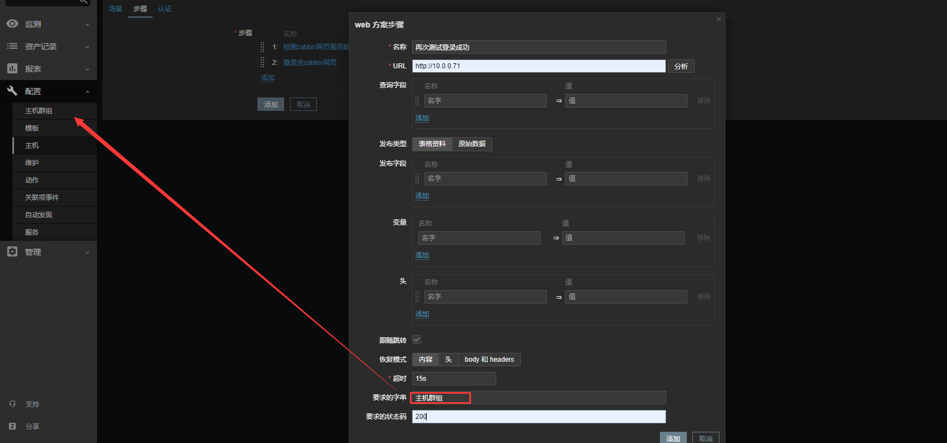Expand the 报表 menu chevron

87,69
